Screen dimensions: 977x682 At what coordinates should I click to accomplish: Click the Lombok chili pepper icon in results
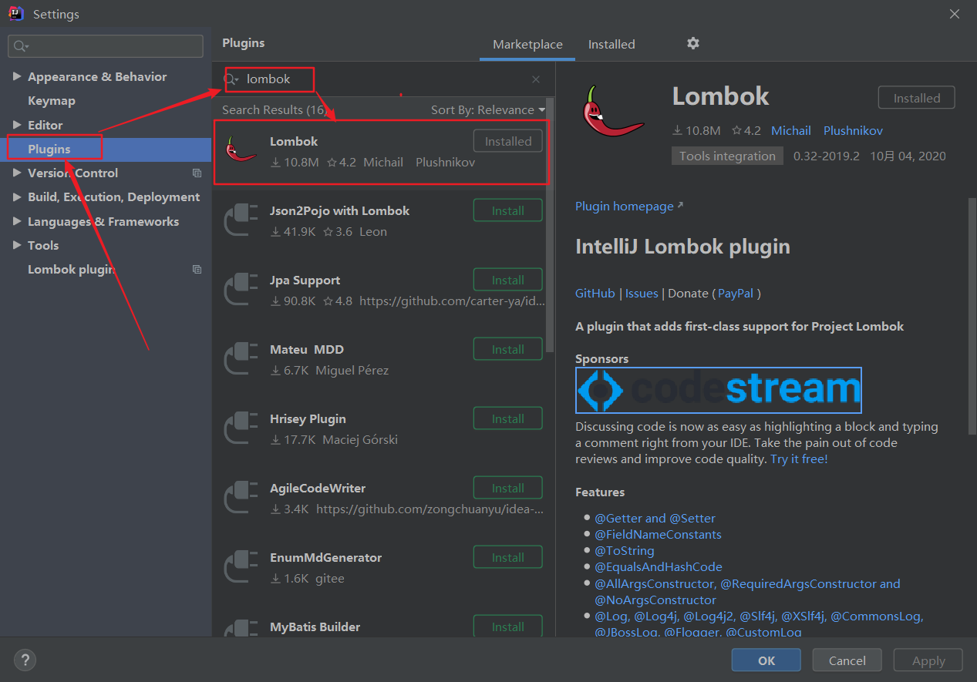click(x=241, y=150)
